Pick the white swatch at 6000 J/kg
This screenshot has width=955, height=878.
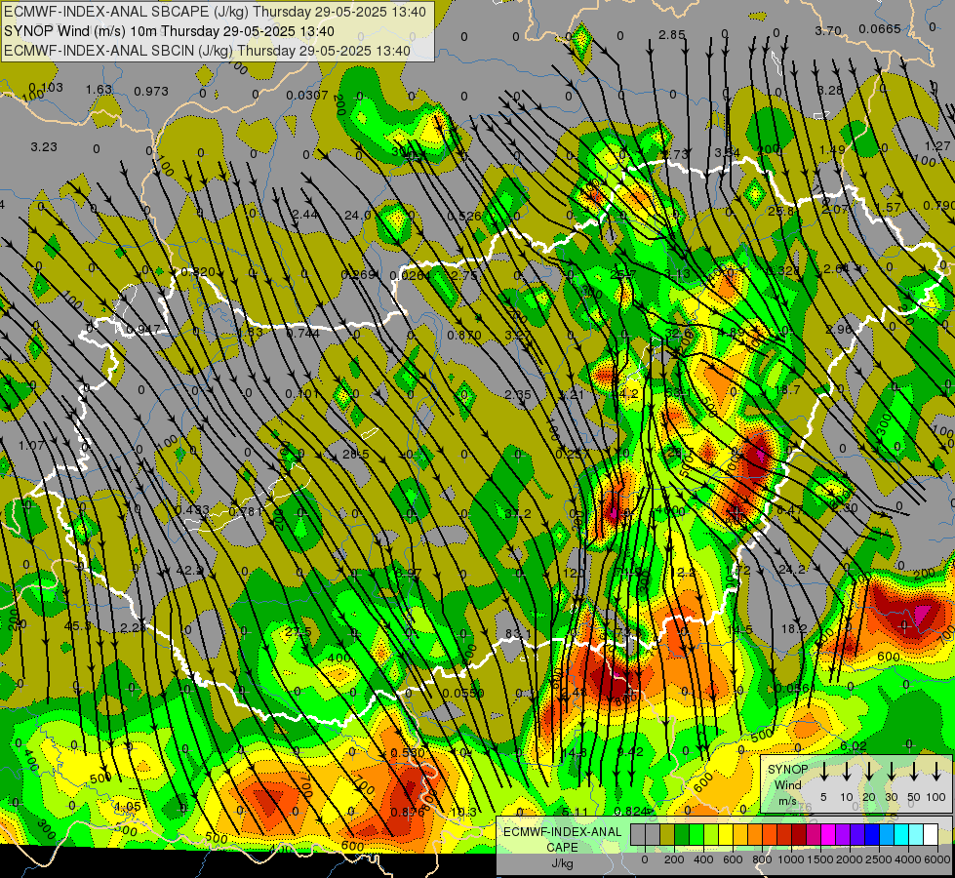(930, 834)
